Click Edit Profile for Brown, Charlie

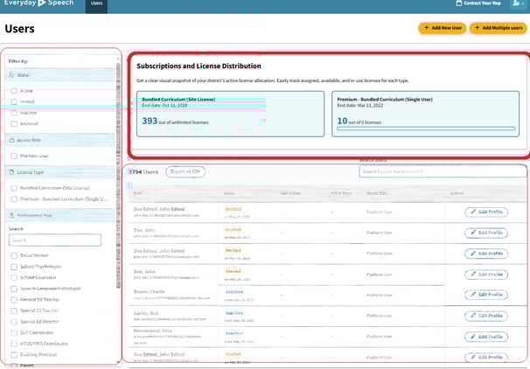point(486,295)
